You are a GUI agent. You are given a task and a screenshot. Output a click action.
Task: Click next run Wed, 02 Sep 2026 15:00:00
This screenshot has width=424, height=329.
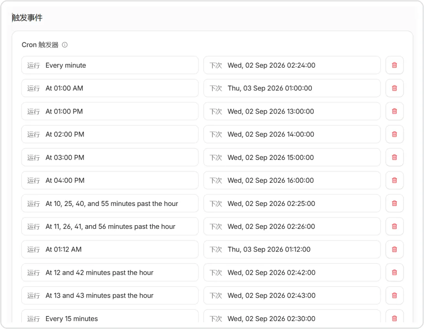click(x=292, y=157)
